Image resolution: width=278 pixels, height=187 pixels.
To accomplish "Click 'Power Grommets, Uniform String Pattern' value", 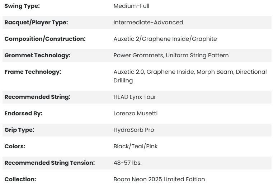I will [x=171, y=56].
